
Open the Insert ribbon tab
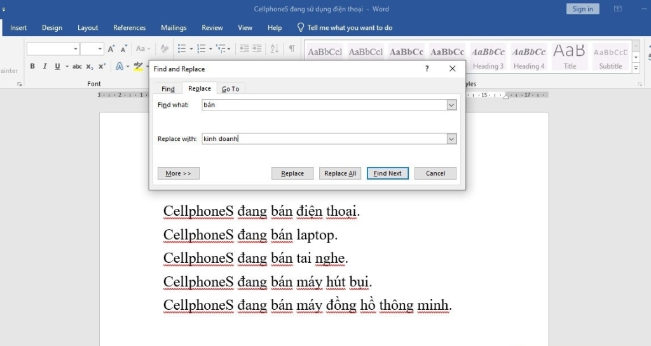18,28
